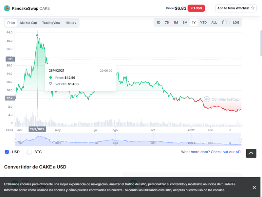Enable the BTC checkbox
This screenshot has width=262, height=197.
(x=29, y=152)
